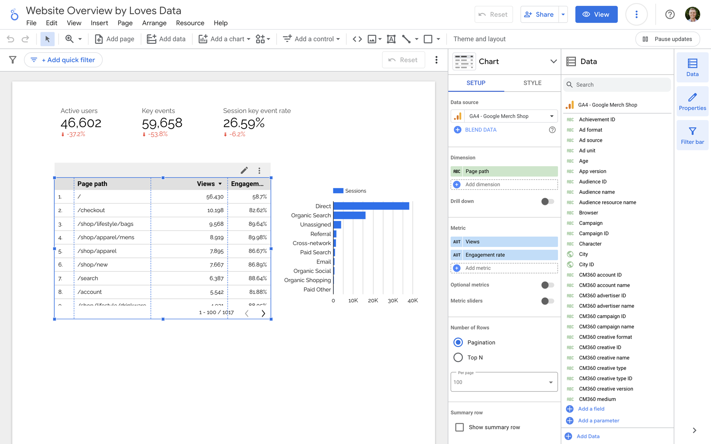The width and height of the screenshot is (711, 444).
Task: Select the shape rectangle tool
Action: point(428,39)
